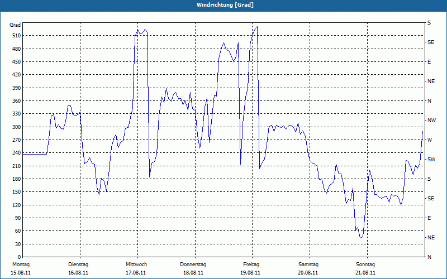The height and width of the screenshot is (279, 447).
Task: Click the 'Windrichtung [Grad]' chart title
Action: 225,5
